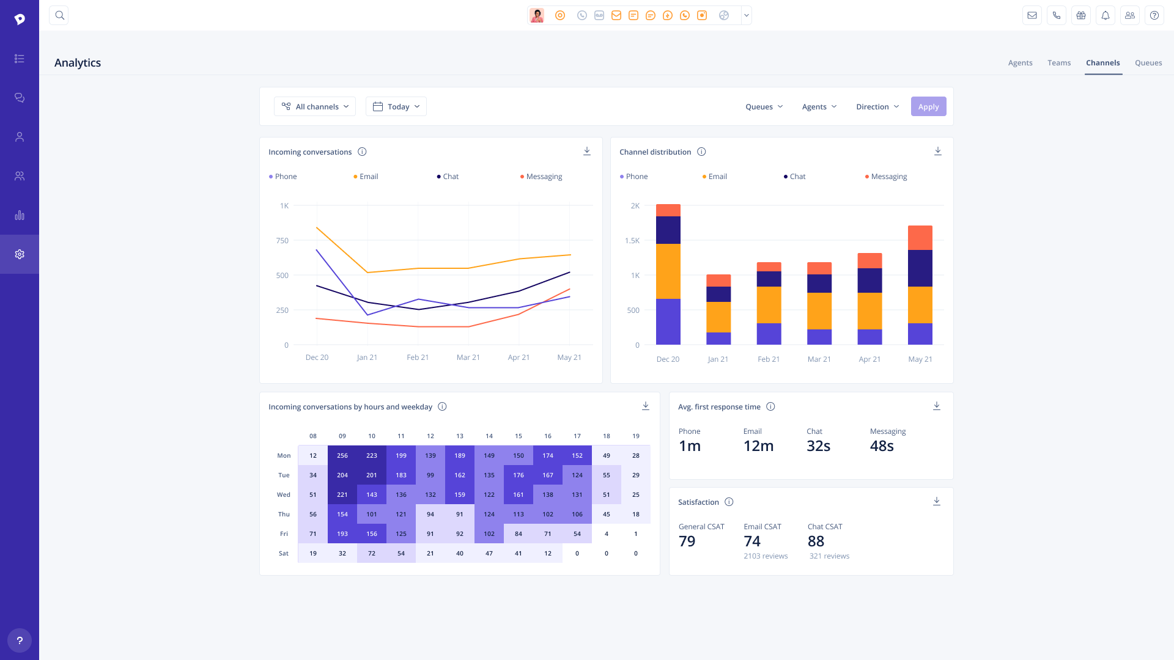Click the voicemail channel status icon
The width and height of the screenshot is (1174, 660).
[x=599, y=15]
